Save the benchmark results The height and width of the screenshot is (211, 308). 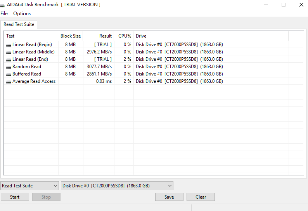169,197
